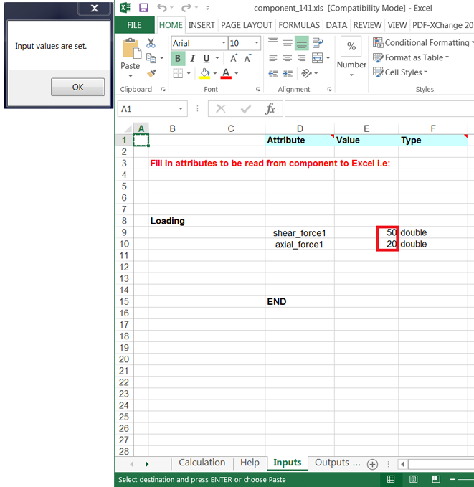The height and width of the screenshot is (487, 474).
Task: Open the FORMULAS ribbon tab
Action: click(x=299, y=25)
